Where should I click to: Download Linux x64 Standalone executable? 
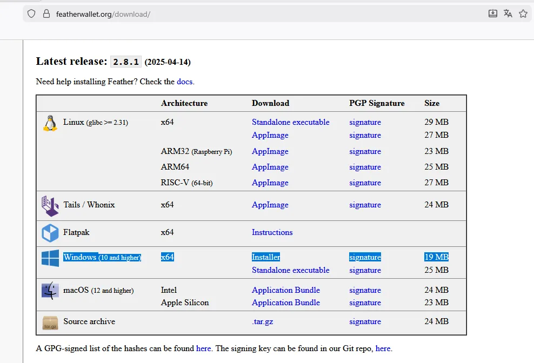point(290,122)
